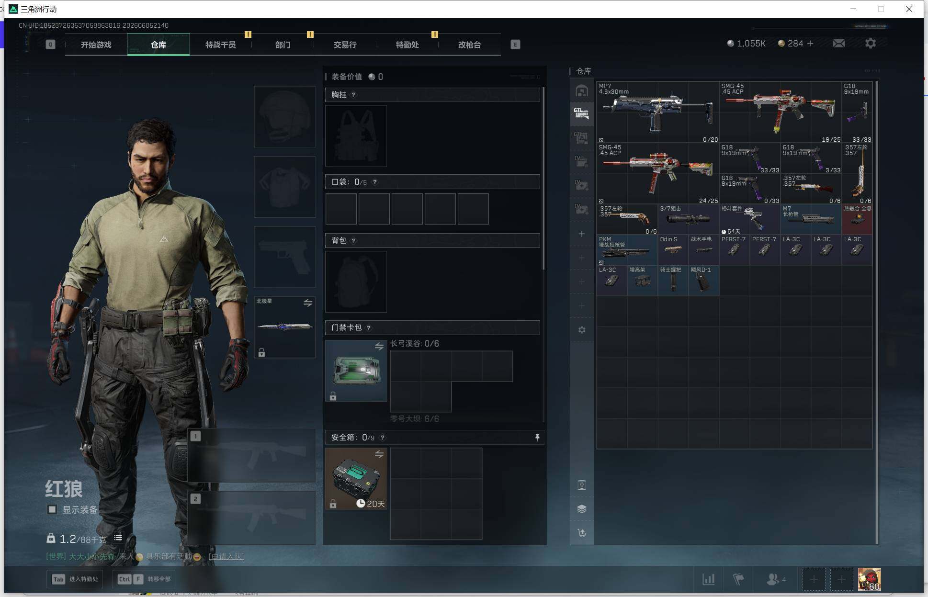Select the 3/7狙击 scope item

pos(689,219)
